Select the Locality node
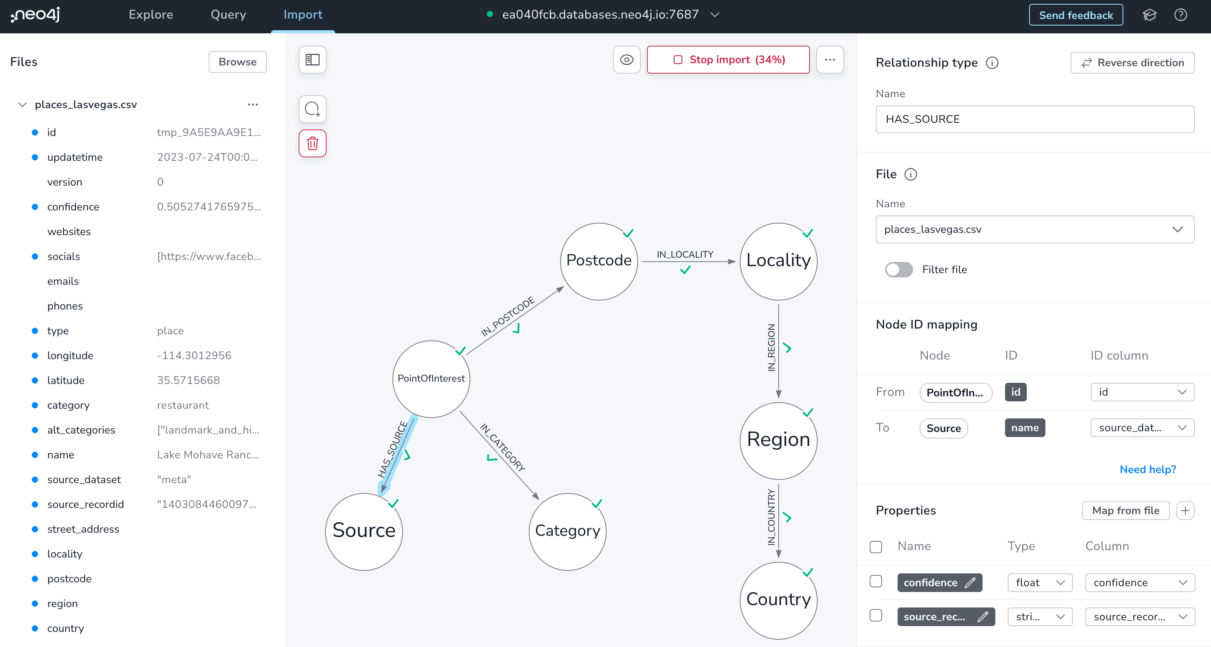This screenshot has height=647, width=1211. [x=778, y=262]
